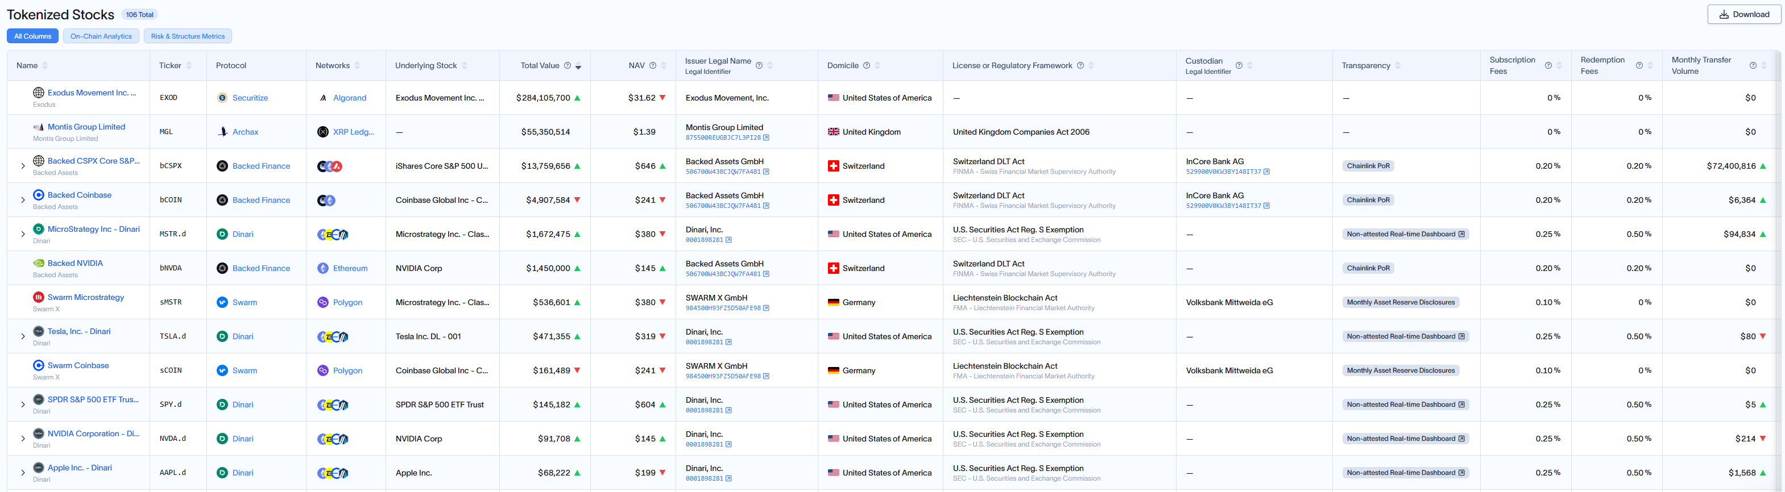Click the Ethereum network icon in bNVDA row
Image resolution: width=1785 pixels, height=492 pixels.
323,269
